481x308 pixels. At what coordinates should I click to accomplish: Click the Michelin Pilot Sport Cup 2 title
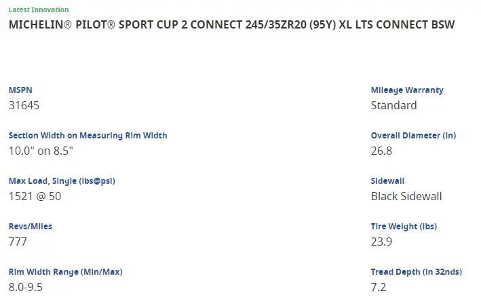(x=231, y=24)
